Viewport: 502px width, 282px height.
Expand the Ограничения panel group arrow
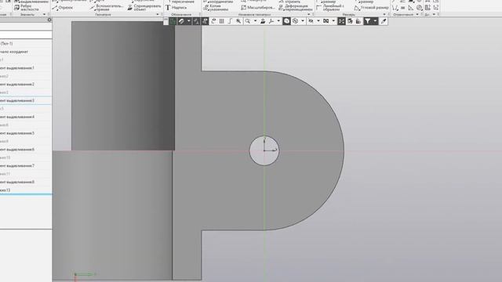tap(417, 14)
